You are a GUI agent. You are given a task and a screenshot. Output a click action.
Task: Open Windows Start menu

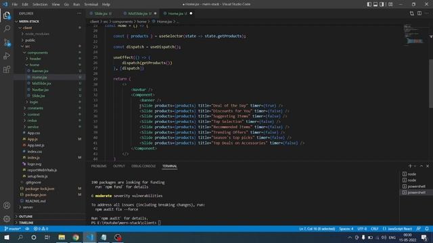[7, 237]
